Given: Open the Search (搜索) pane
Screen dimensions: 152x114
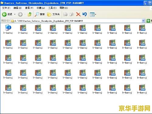Looking at the screenshot, I should 40,14.
